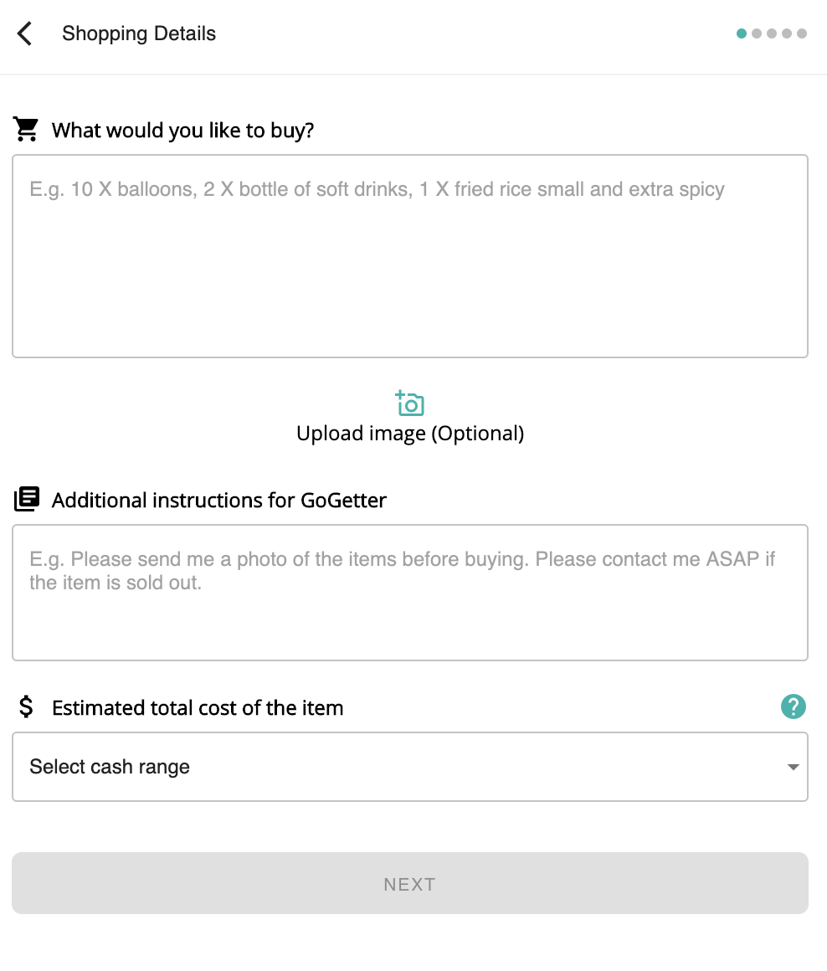The image size is (827, 971).
Task: Expand cash range using the arrow
Action: 793,767
